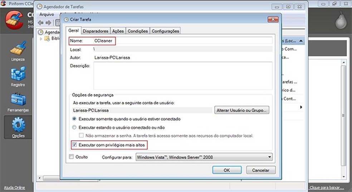Image resolution: width=352 pixels, height=192 pixels.
Task: Open the Ferramentas toolbox in CCleaner
Action: pyautogui.click(x=18, y=102)
